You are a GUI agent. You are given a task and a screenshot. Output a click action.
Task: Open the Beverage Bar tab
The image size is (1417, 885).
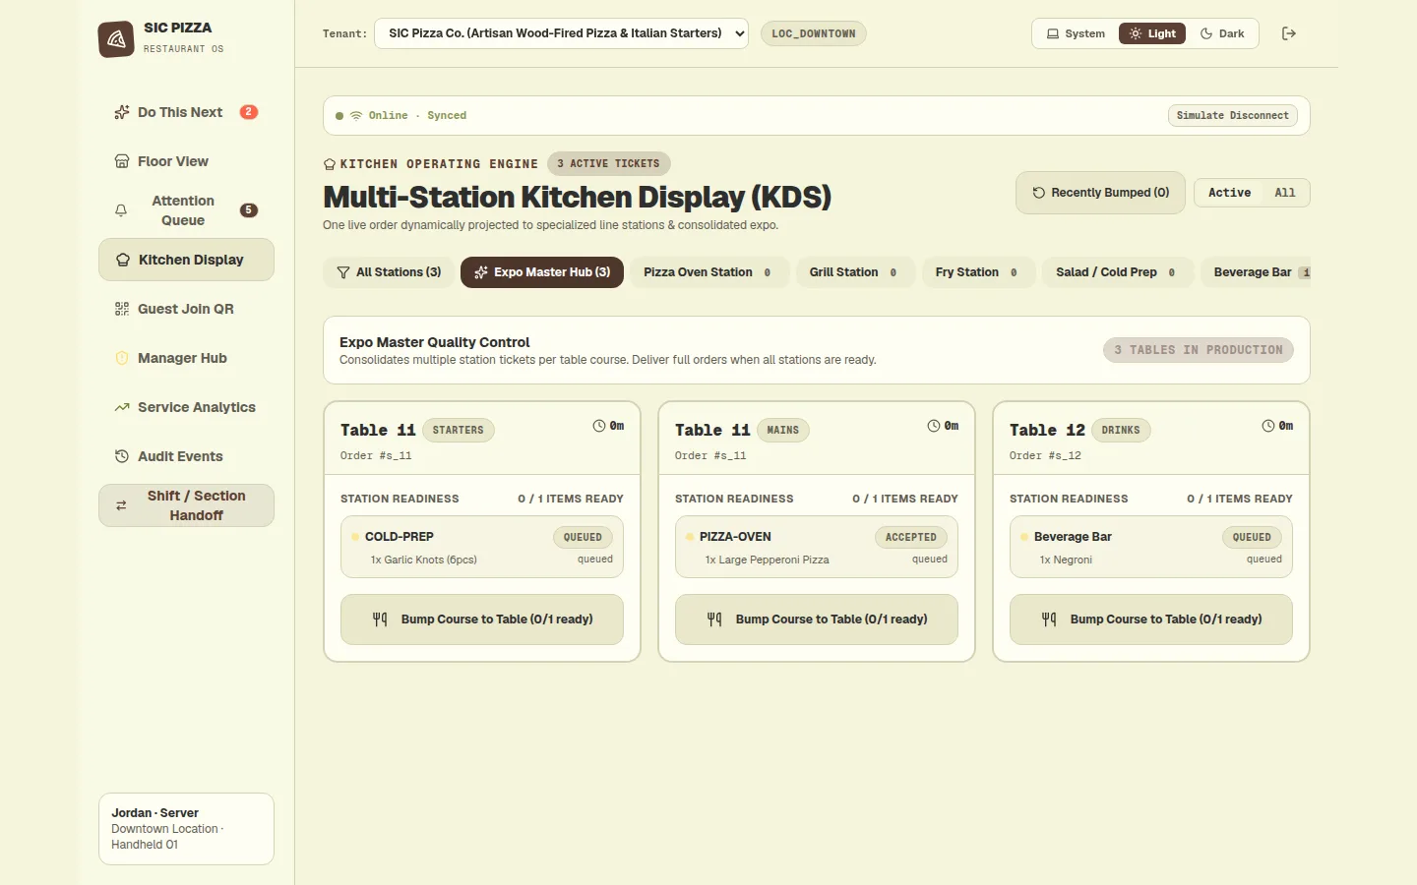coord(1256,272)
